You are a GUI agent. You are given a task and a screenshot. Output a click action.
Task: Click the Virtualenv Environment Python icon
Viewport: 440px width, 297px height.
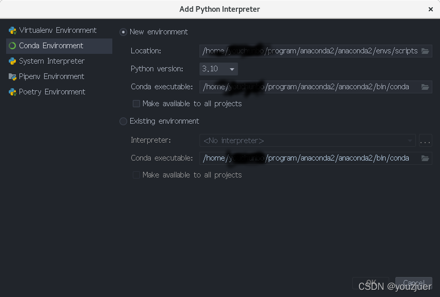click(11, 30)
